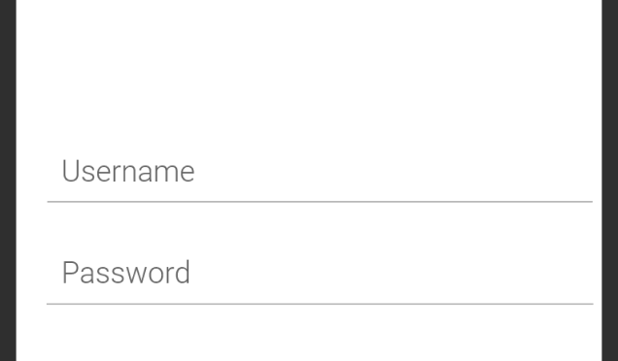
Task: Place cursor in Password field
Action: pyautogui.click(x=320, y=274)
